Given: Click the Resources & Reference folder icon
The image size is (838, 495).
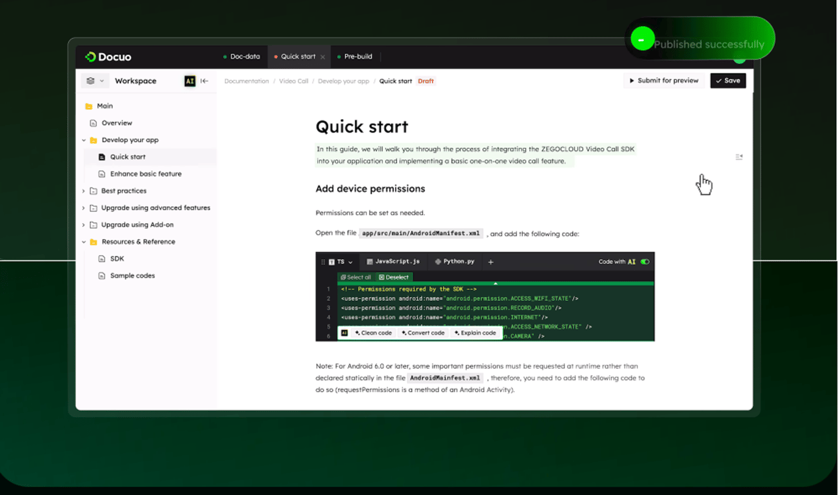Looking at the screenshot, I should pyautogui.click(x=93, y=242).
